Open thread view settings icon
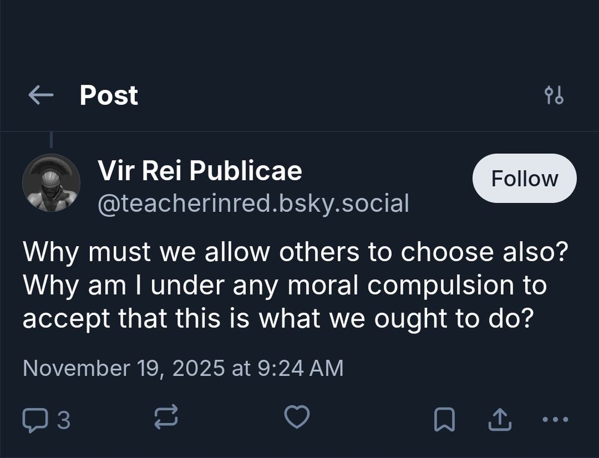 point(553,95)
